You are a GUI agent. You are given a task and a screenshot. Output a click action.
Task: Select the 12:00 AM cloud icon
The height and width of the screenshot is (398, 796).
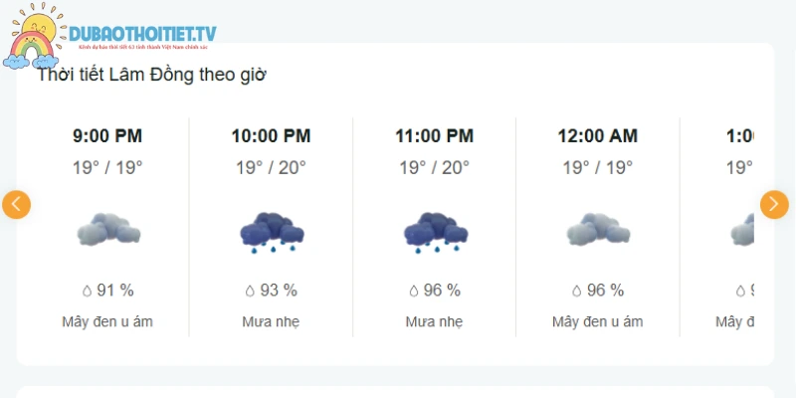tap(598, 229)
